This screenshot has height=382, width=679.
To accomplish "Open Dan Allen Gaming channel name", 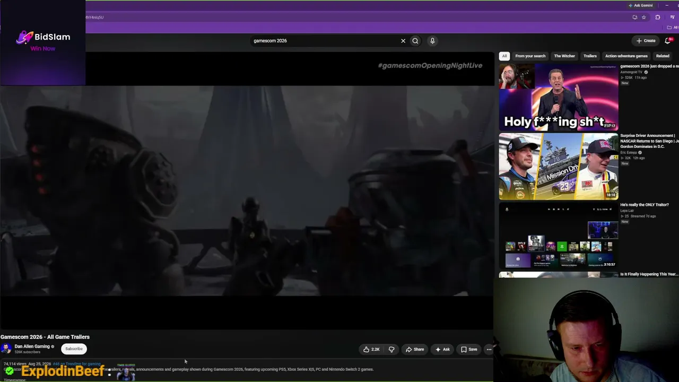I will (32, 346).
